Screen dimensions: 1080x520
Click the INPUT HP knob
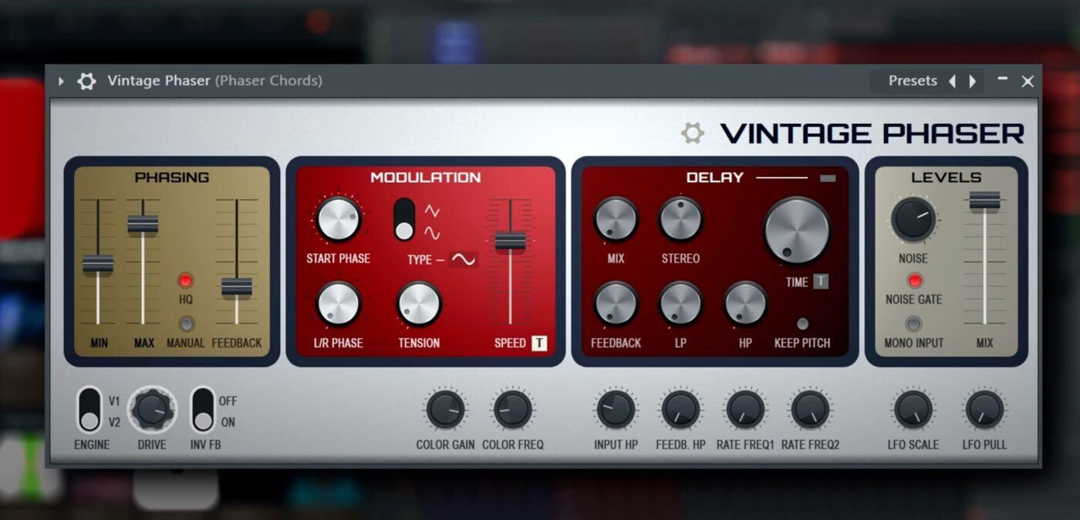pos(616,409)
